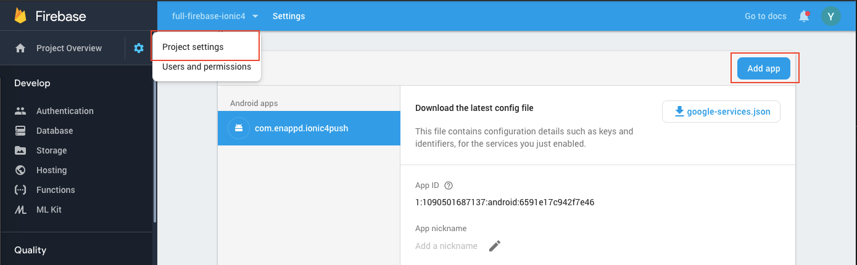This screenshot has height=265, width=857.
Task: Click the Android robot app icon
Action: click(238, 128)
